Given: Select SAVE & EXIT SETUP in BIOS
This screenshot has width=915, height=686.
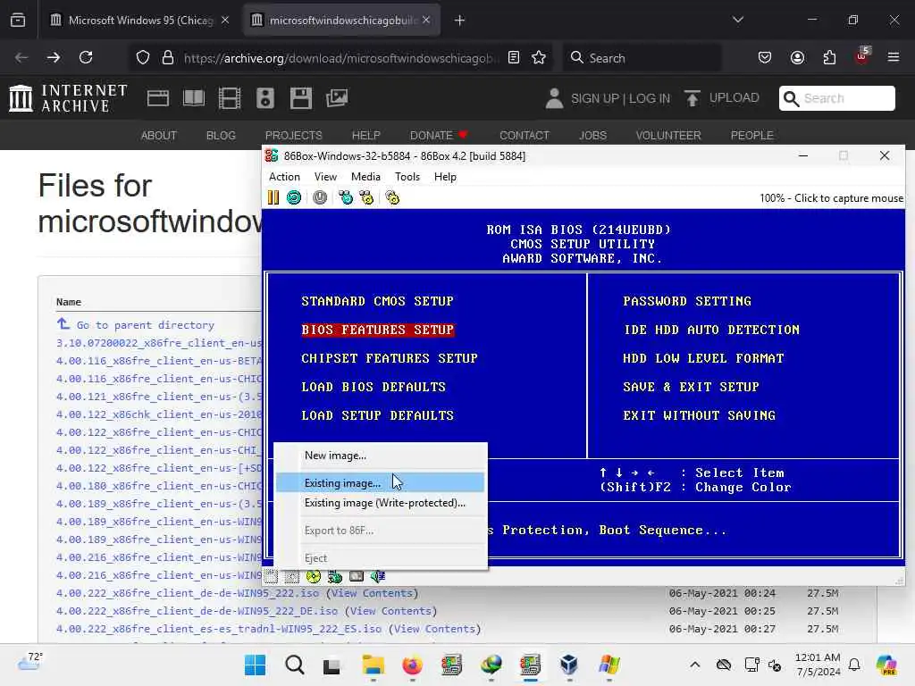Looking at the screenshot, I should coord(691,387).
